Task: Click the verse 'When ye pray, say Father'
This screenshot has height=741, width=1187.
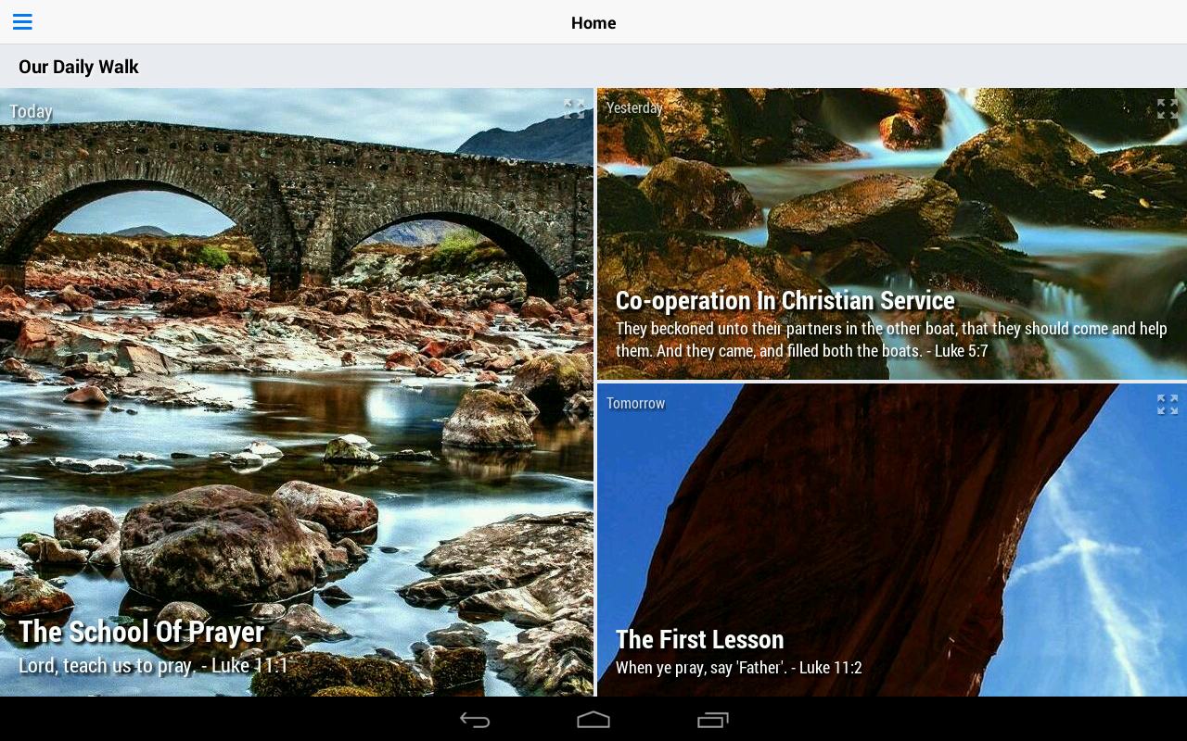Action: [x=739, y=668]
